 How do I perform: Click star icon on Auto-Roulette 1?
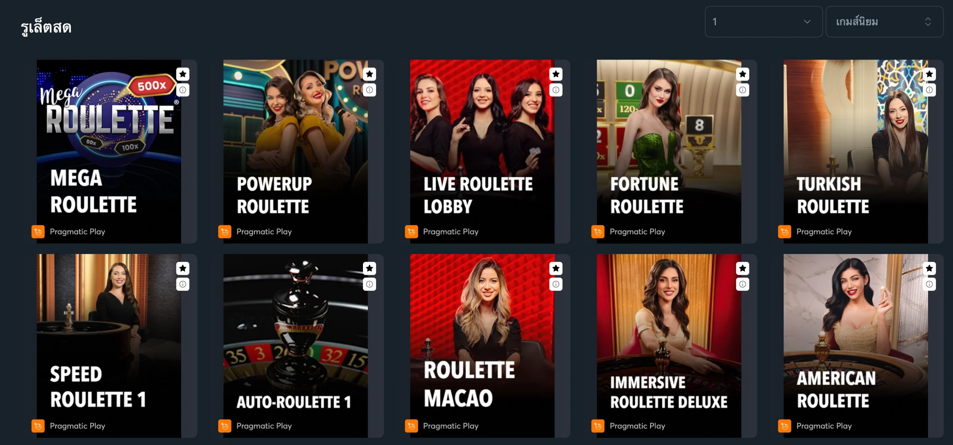coord(369,268)
